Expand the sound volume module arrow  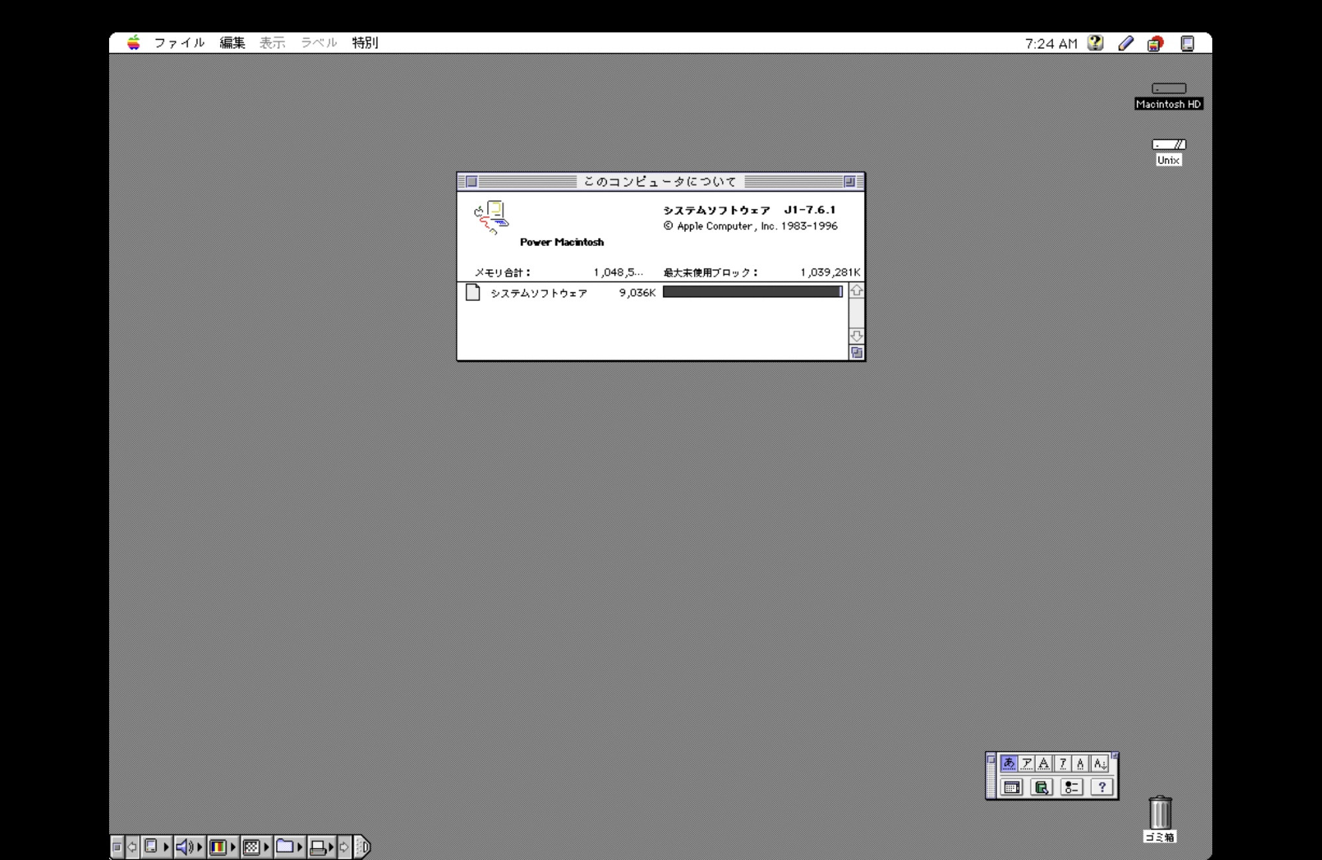(x=200, y=847)
